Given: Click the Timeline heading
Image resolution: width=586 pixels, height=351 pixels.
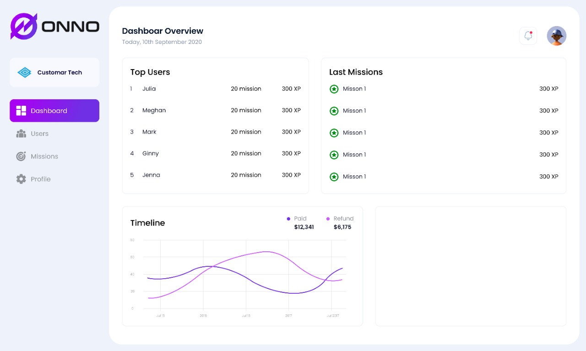Looking at the screenshot, I should coord(147,223).
